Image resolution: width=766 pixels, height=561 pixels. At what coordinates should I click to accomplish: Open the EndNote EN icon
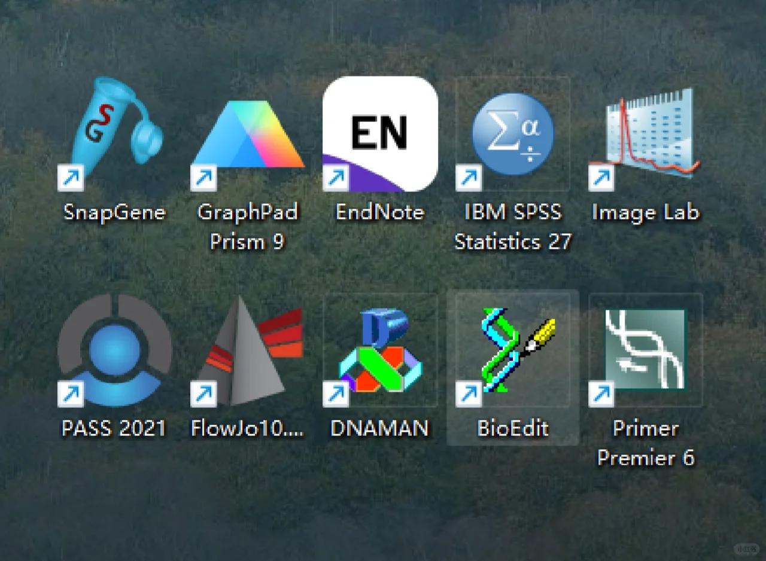[380, 134]
